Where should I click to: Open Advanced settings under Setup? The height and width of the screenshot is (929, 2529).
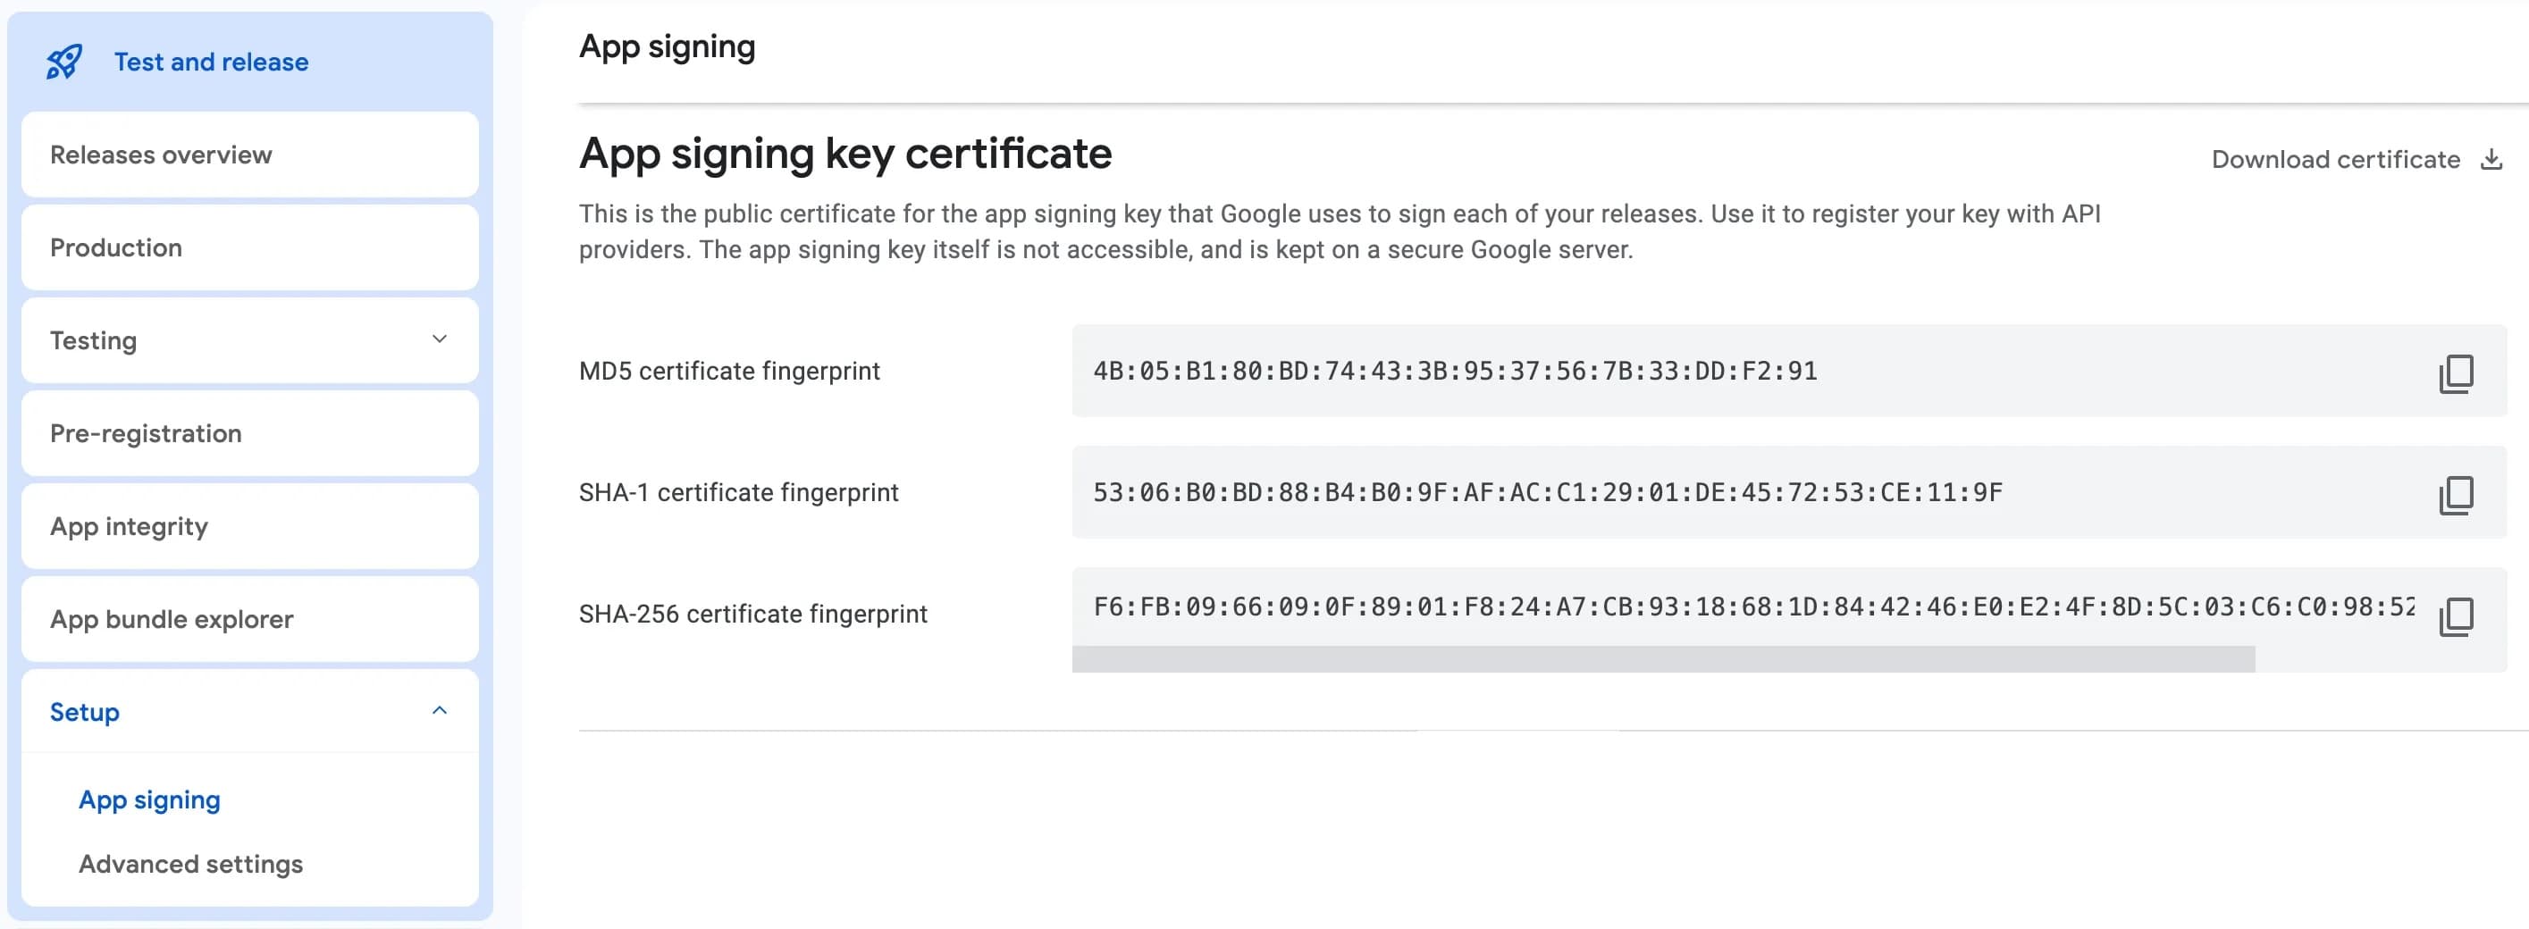pyautogui.click(x=190, y=865)
